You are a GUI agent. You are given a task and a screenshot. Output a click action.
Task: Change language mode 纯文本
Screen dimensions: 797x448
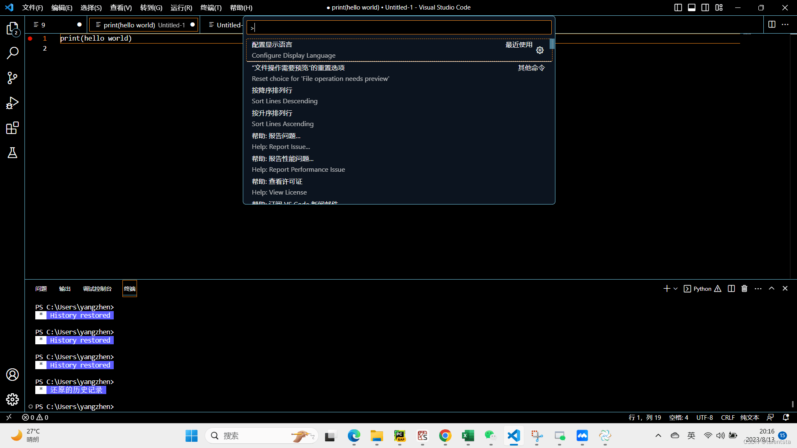750,417
